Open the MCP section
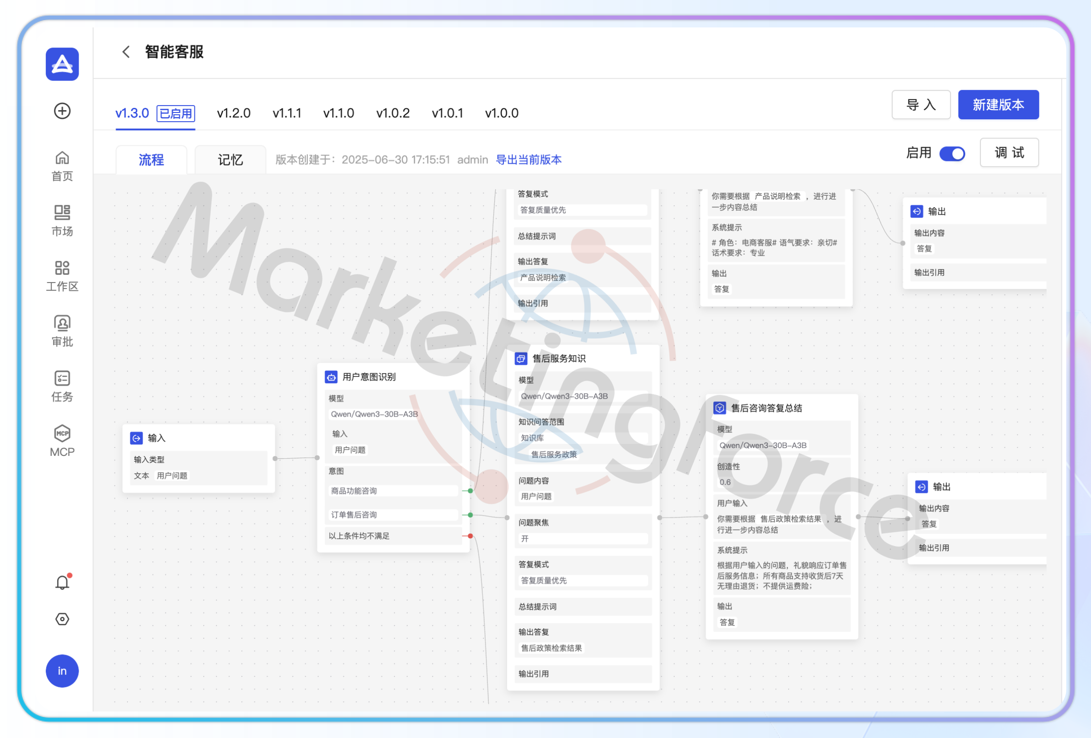This screenshot has width=1091, height=738. [62, 441]
